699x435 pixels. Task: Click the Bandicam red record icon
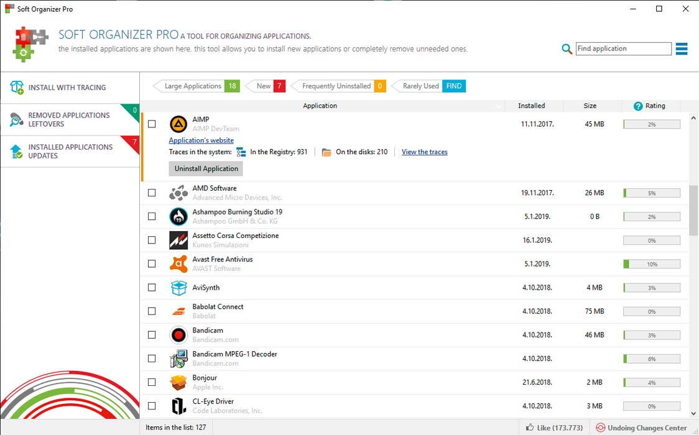178,335
